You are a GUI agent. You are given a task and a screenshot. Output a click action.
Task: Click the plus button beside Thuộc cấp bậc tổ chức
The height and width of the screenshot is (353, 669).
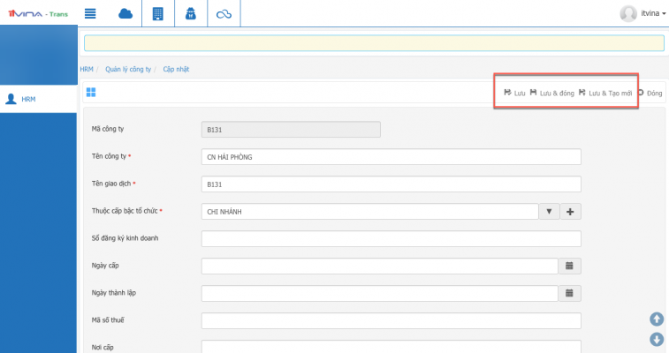569,212
